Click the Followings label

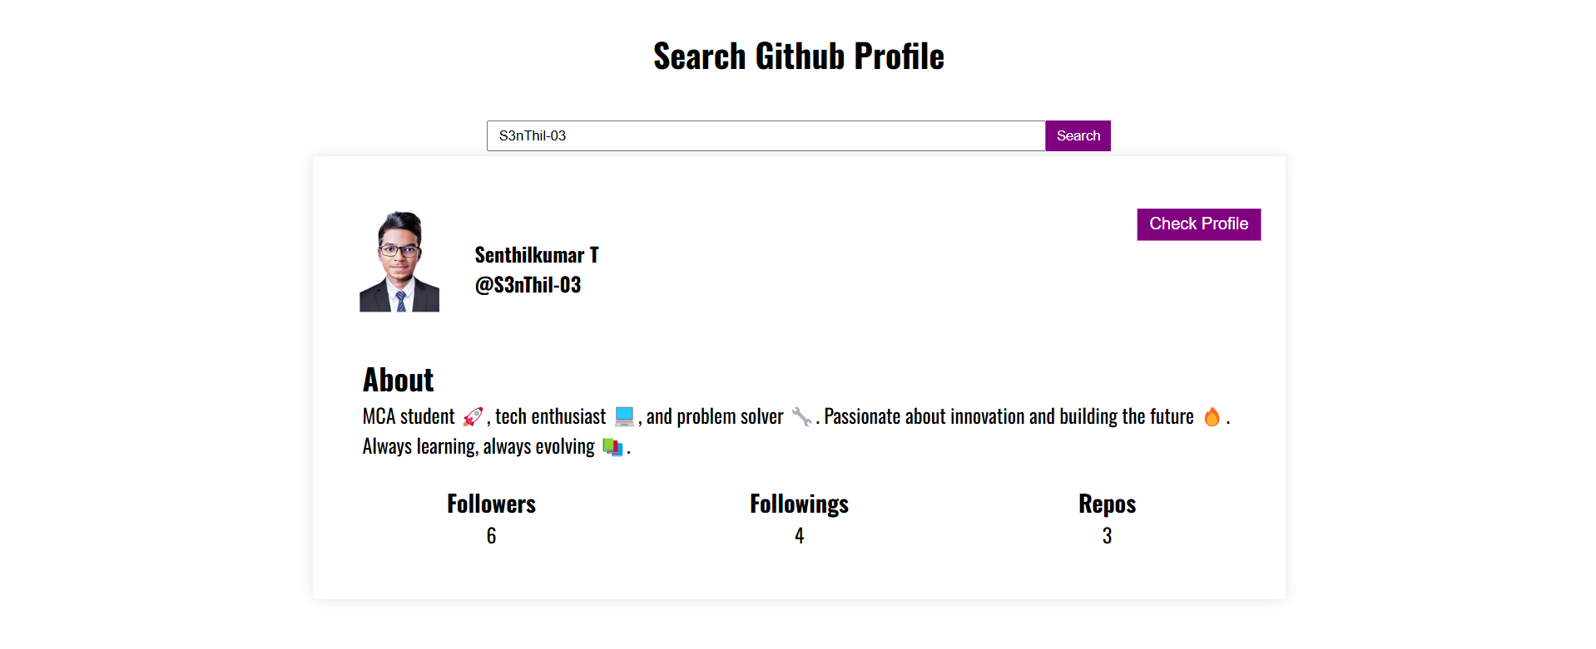(x=799, y=504)
